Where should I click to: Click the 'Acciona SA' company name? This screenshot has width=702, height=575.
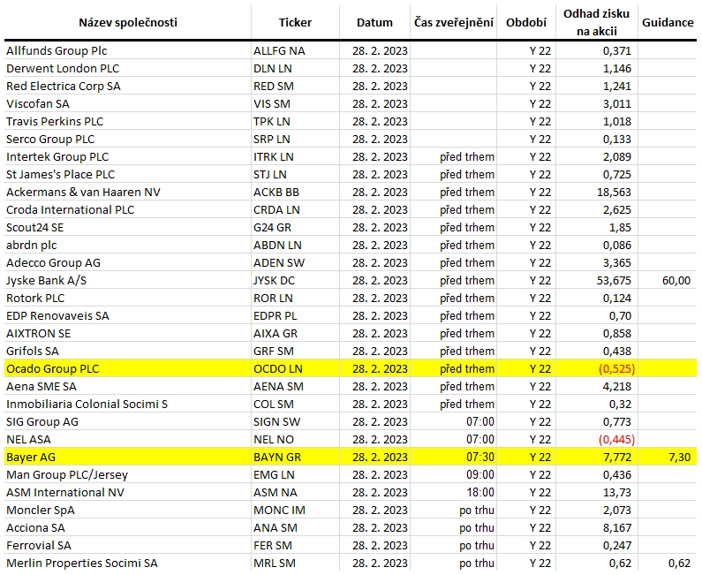click(35, 528)
